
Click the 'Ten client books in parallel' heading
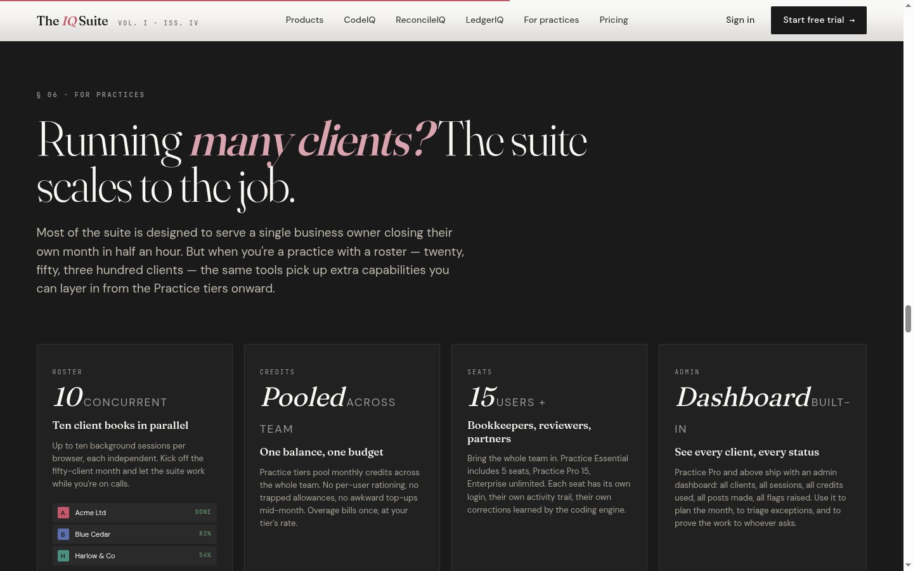[120, 426]
